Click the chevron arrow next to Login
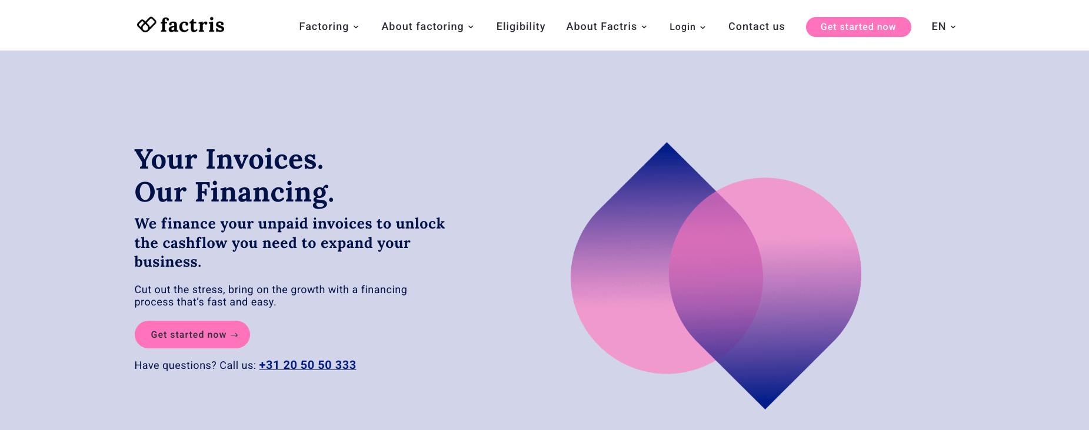Viewport: 1089px width, 430px height. click(703, 28)
